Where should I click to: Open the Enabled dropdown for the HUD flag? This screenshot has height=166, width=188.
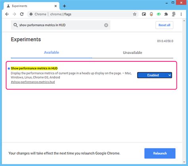[155, 75]
